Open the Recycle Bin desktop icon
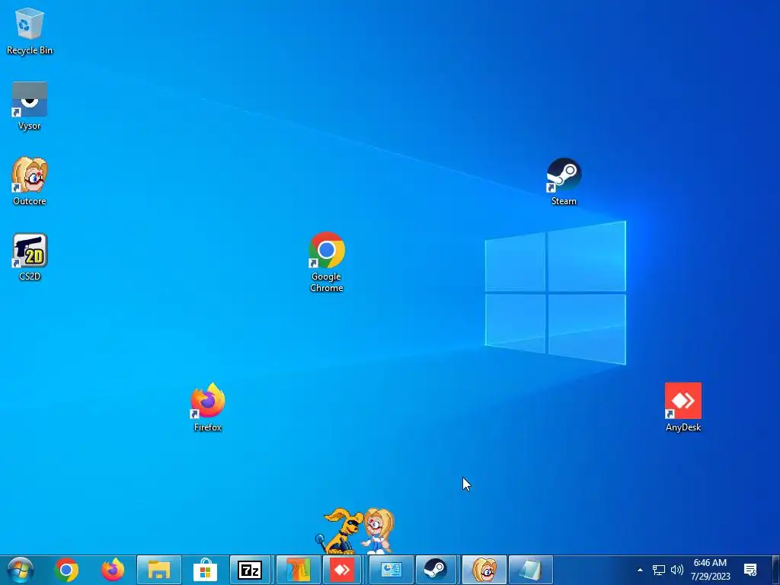780x585 pixels. click(30, 30)
